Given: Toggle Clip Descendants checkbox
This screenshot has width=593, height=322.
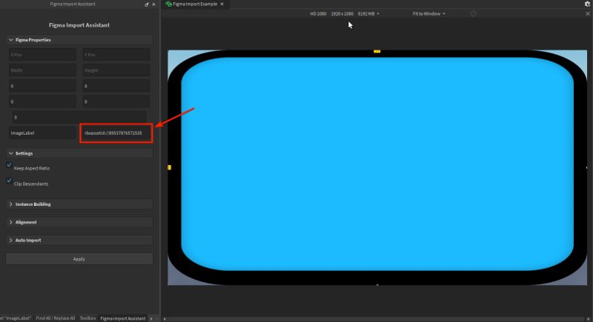Looking at the screenshot, I should coord(9,181).
